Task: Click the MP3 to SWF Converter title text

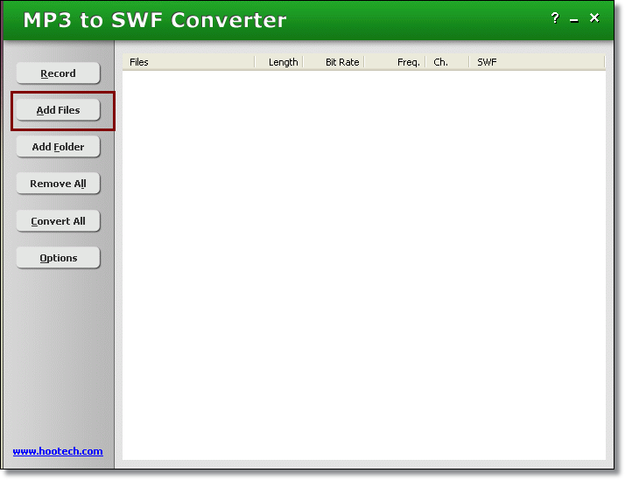Action: tap(154, 19)
